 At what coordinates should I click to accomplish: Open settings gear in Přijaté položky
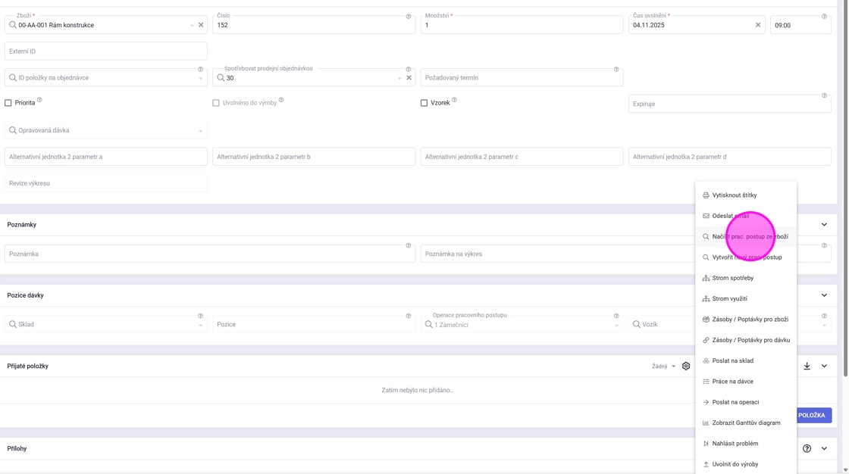[x=686, y=366]
